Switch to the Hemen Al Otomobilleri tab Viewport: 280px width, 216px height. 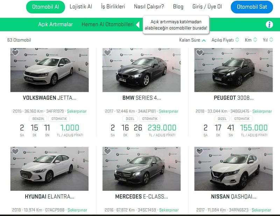(x=107, y=24)
